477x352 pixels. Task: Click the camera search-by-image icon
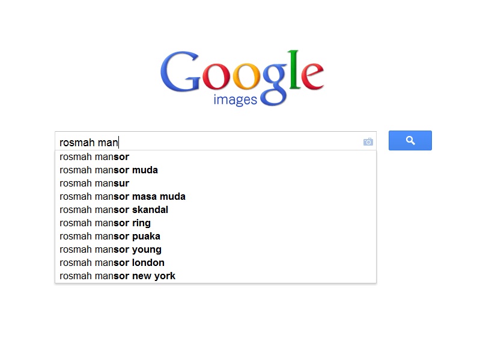click(368, 142)
